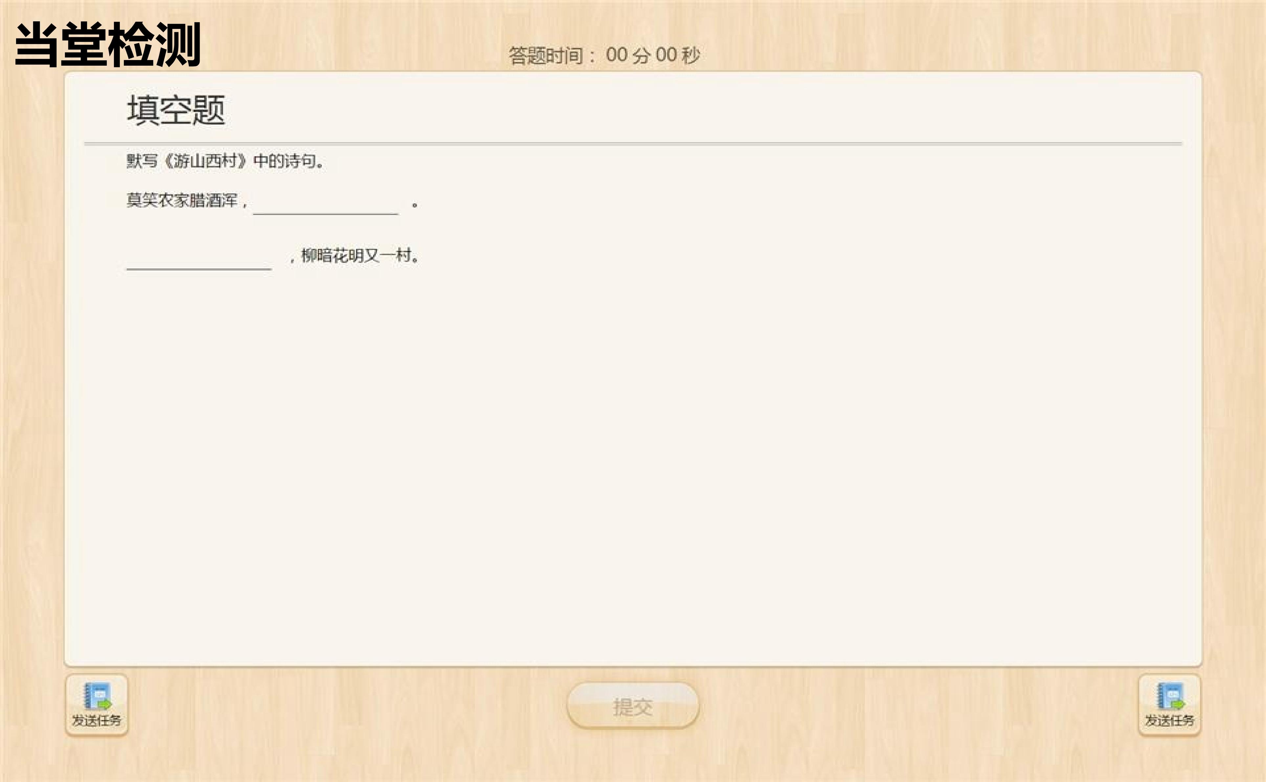The height and width of the screenshot is (782, 1266).
Task: Click the 《游山西村》 poem title
Action: (205, 161)
